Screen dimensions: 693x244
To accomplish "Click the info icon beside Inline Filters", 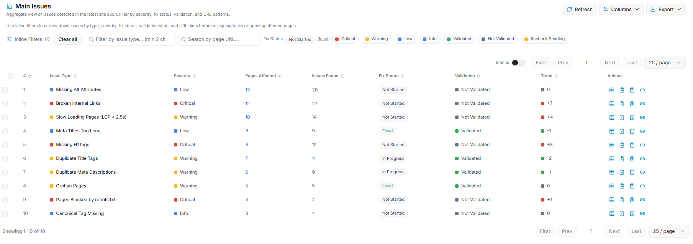I will 48,39.
